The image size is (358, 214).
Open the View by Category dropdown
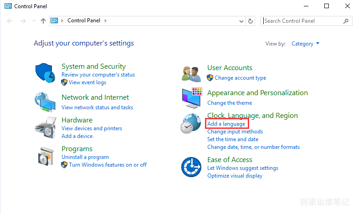pos(305,44)
